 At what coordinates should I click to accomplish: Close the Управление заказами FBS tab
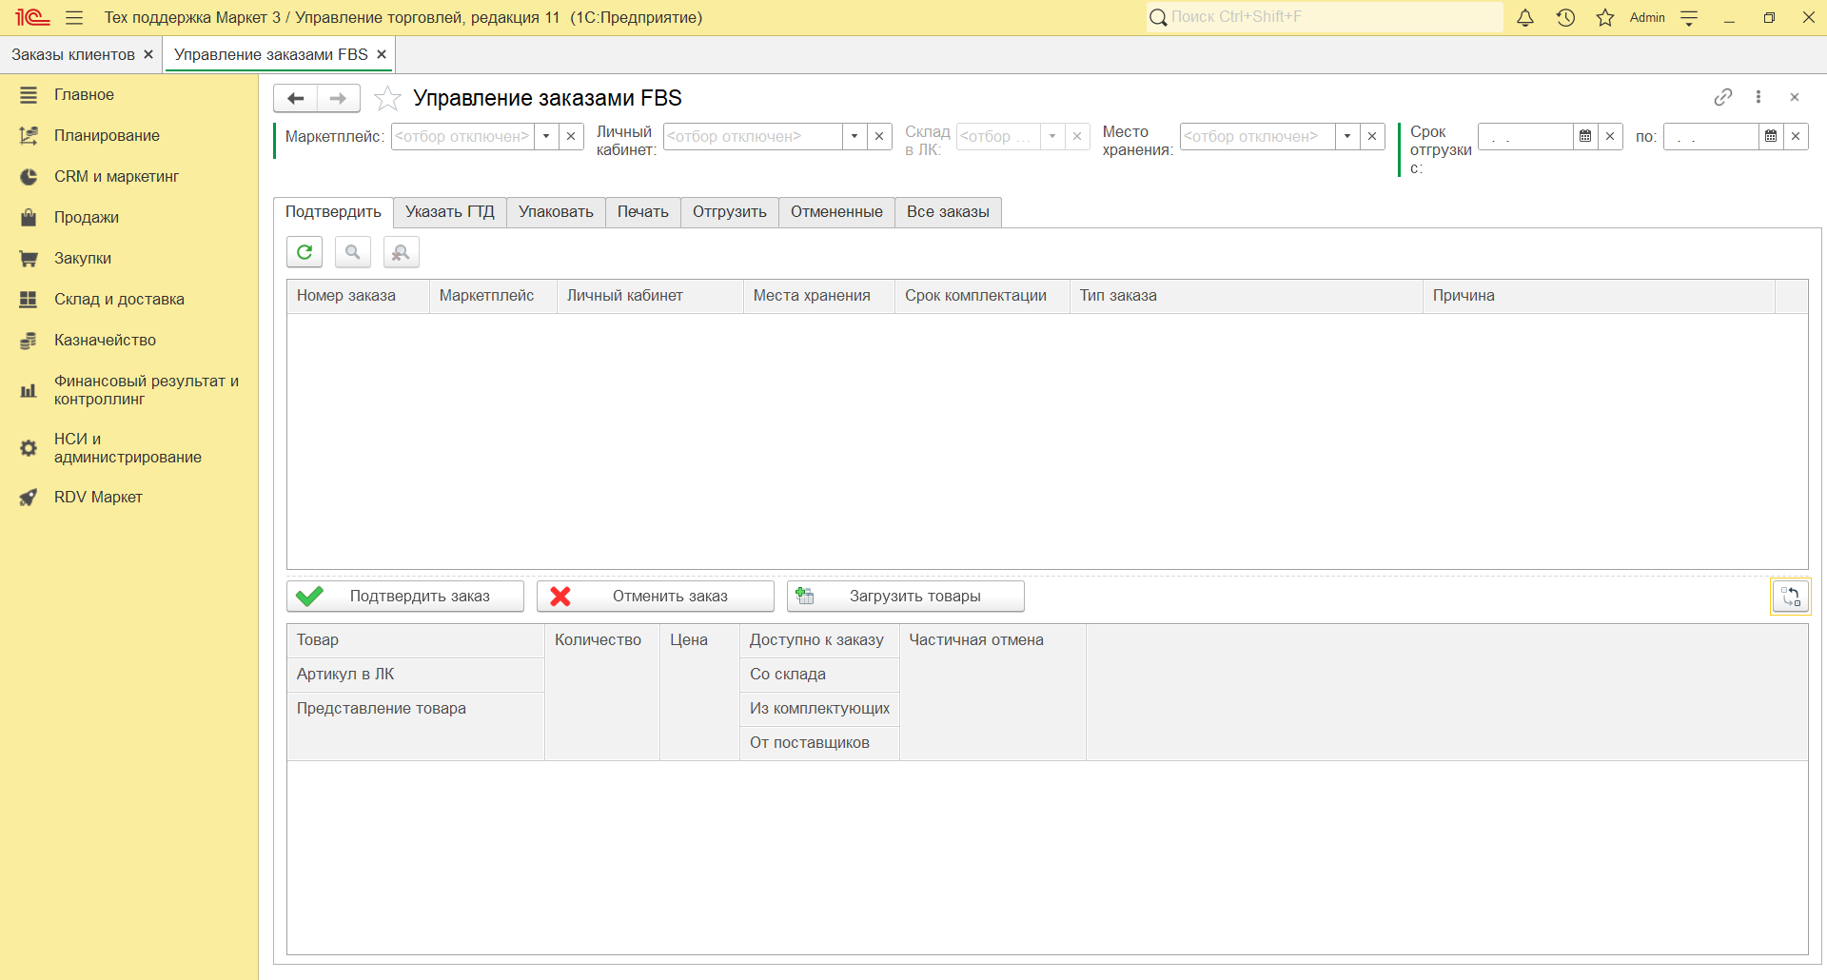click(382, 54)
